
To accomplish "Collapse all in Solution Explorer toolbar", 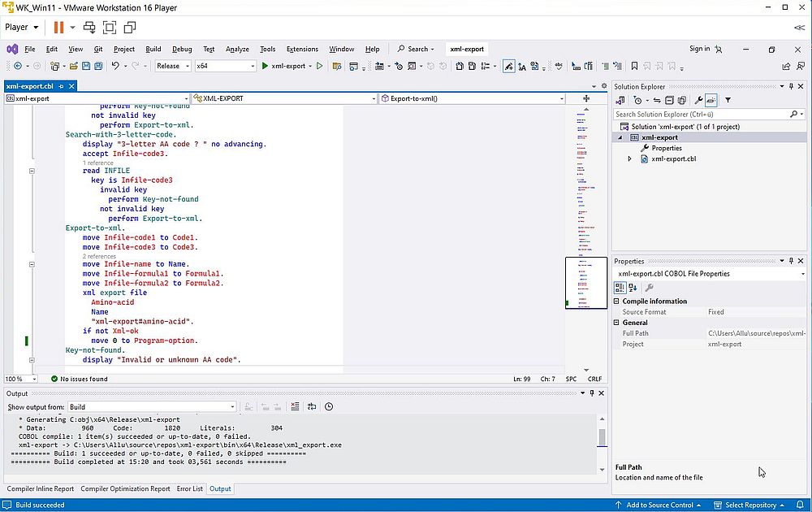I will pos(669,101).
